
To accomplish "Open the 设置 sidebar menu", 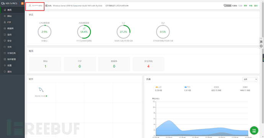I will pos(12,66).
